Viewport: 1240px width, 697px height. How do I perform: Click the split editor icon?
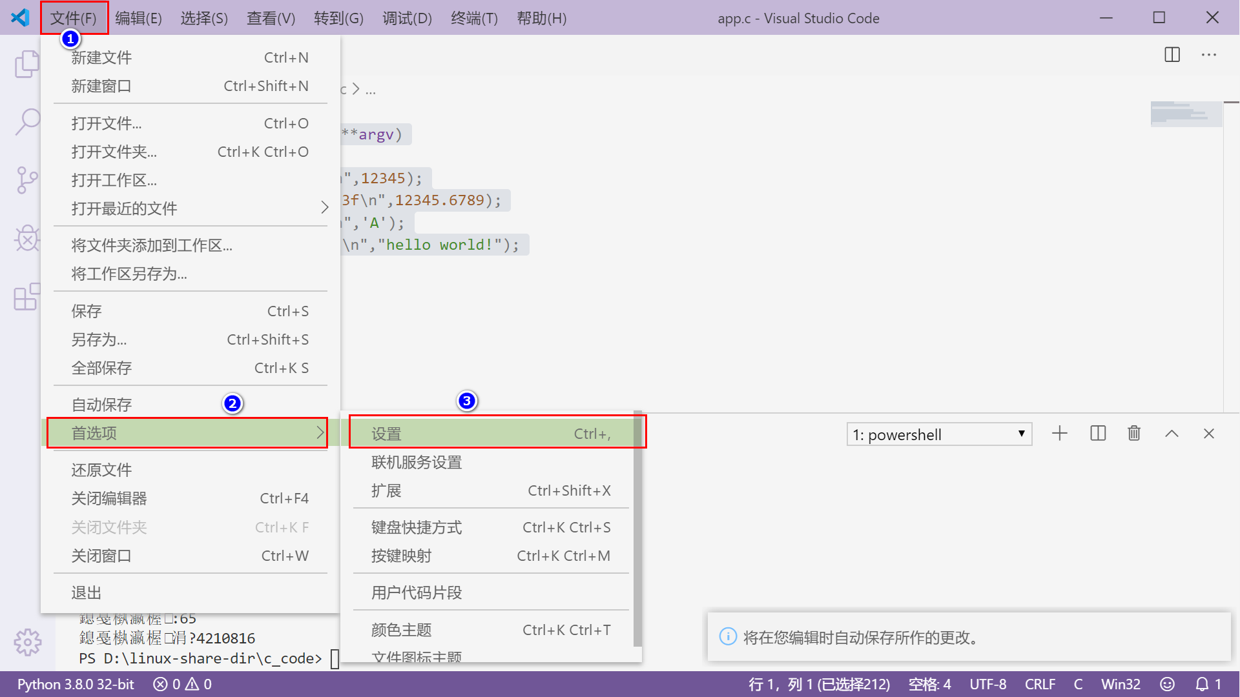pos(1172,55)
